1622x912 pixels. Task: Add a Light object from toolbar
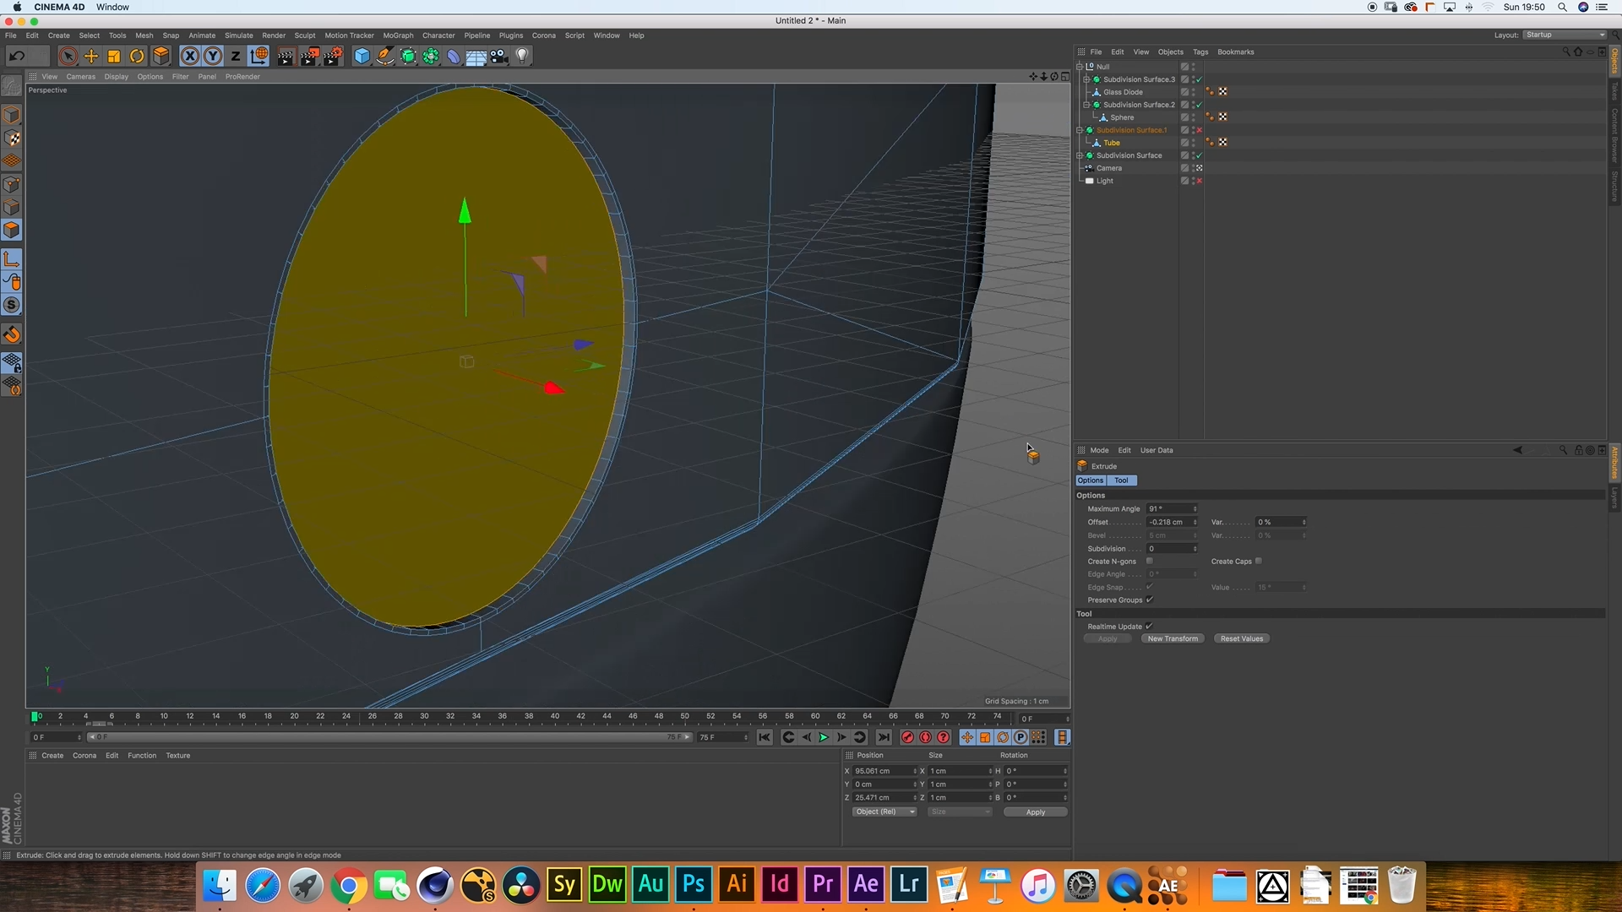522,57
